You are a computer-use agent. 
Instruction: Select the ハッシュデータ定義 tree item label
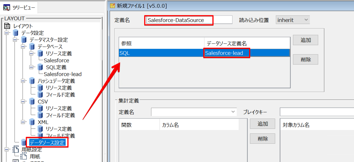56,81
